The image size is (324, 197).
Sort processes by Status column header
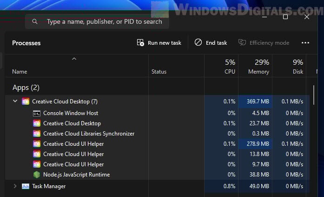coord(176,66)
